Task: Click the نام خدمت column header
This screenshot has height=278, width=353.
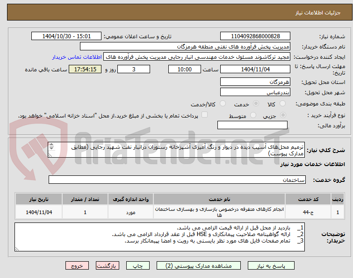Action: (x=219, y=200)
